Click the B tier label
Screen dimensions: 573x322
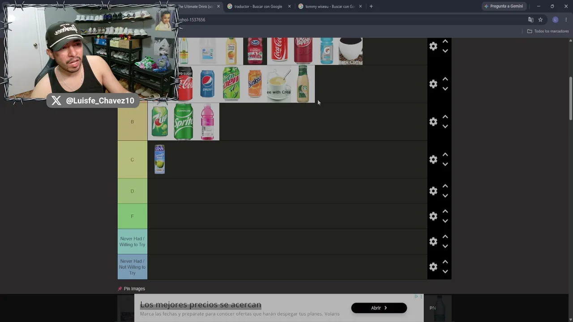pos(132,122)
